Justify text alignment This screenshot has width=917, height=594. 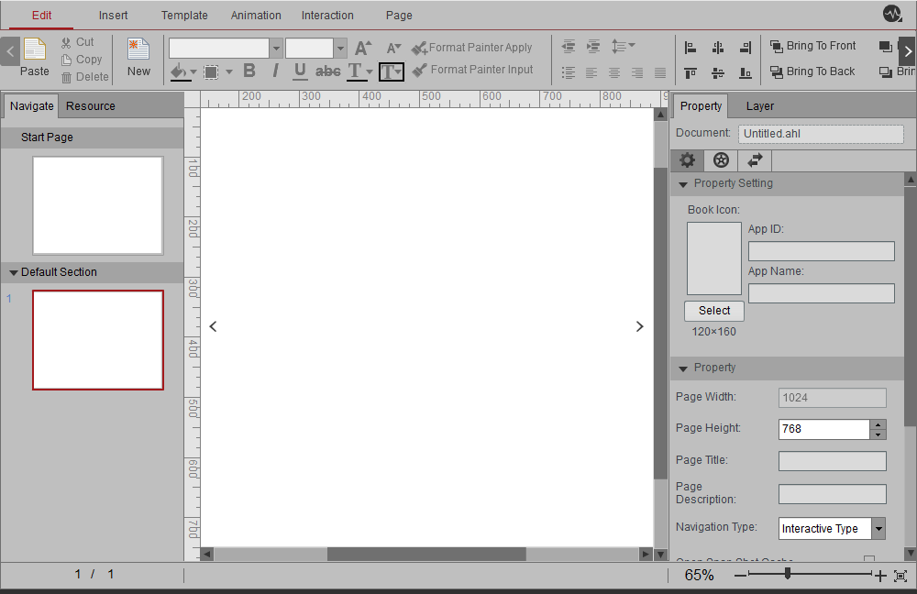tap(660, 72)
